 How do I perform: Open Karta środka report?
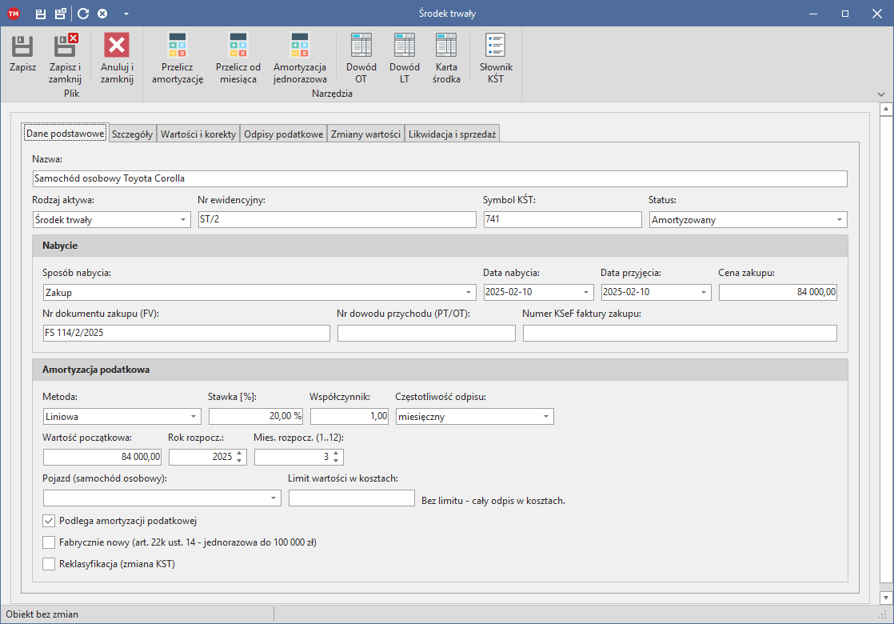446,58
